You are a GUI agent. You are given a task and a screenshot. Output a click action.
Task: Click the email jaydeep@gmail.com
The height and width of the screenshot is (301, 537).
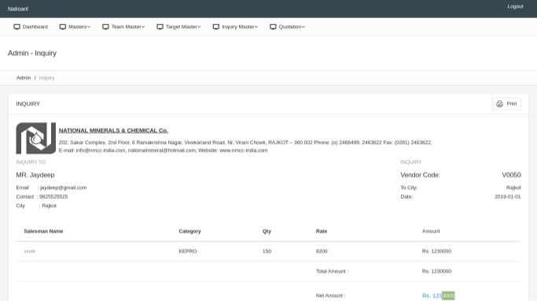64,187
